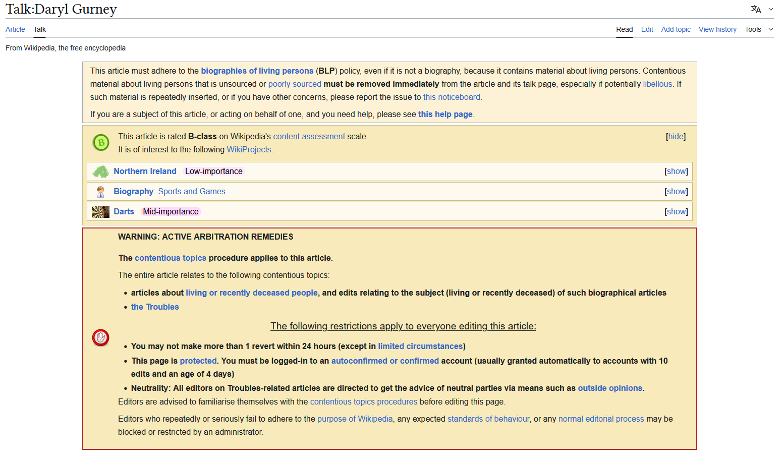Expand the language dropdown chevron
This screenshot has width=784, height=462.
pyautogui.click(x=770, y=9)
